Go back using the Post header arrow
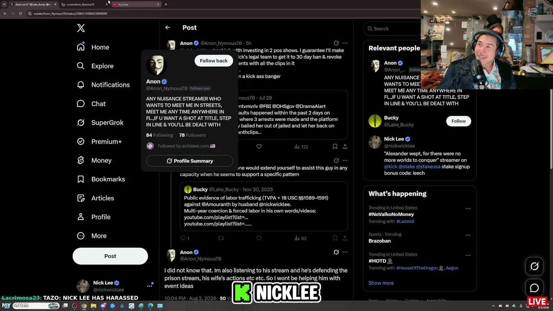The width and height of the screenshot is (553, 311). click(x=168, y=28)
